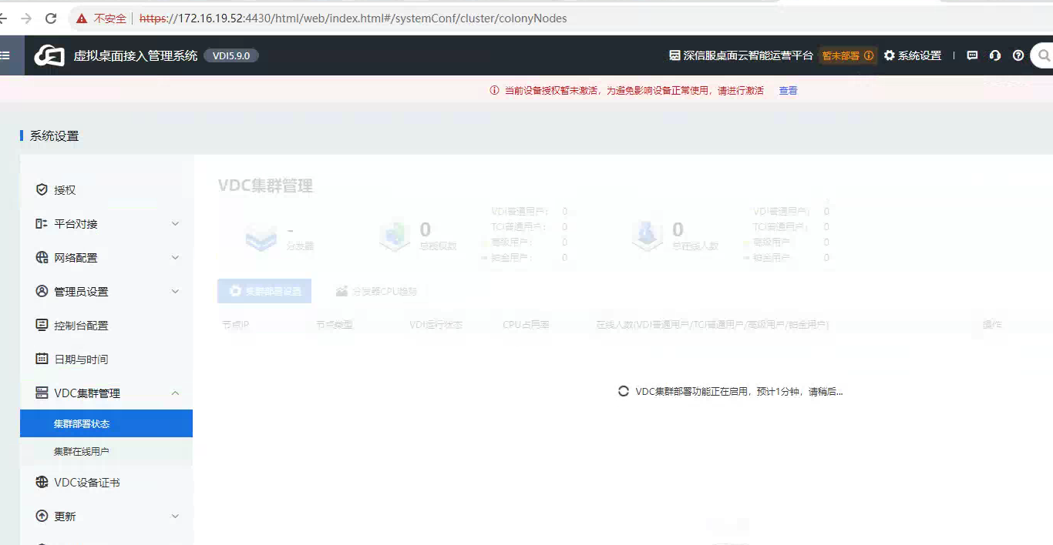
Task: Click the browser address bar URL
Action: pyautogui.click(x=353, y=18)
